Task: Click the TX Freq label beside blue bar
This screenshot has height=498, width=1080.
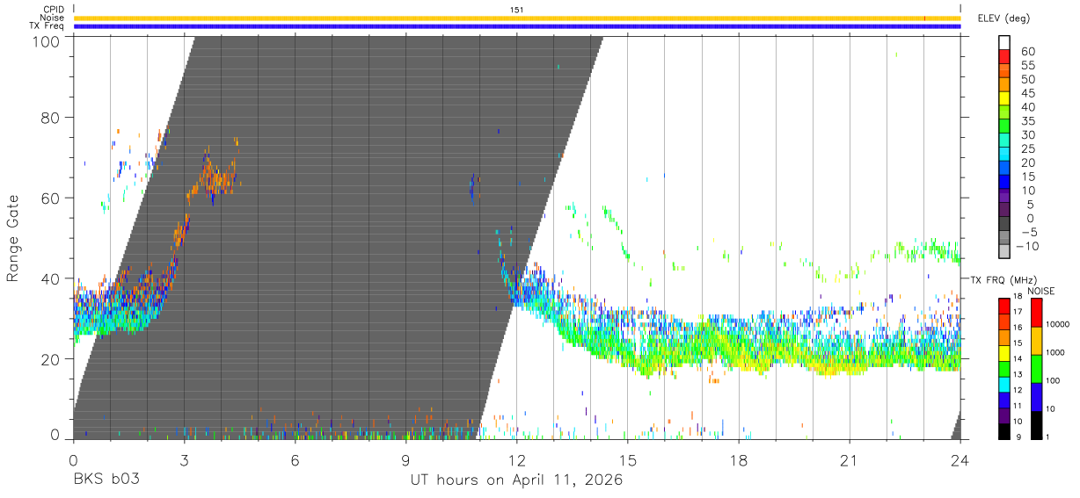Action: point(47,26)
